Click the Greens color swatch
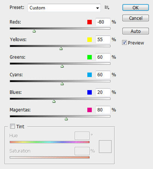 coord(90,57)
